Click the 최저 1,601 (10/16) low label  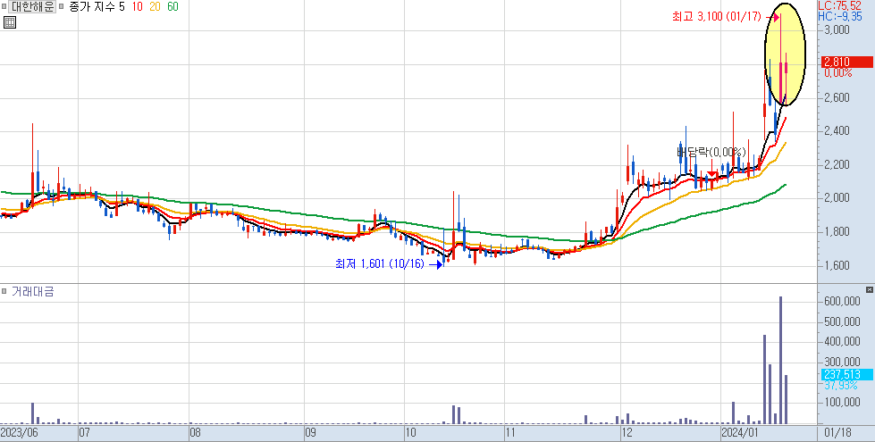pyautogui.click(x=380, y=264)
